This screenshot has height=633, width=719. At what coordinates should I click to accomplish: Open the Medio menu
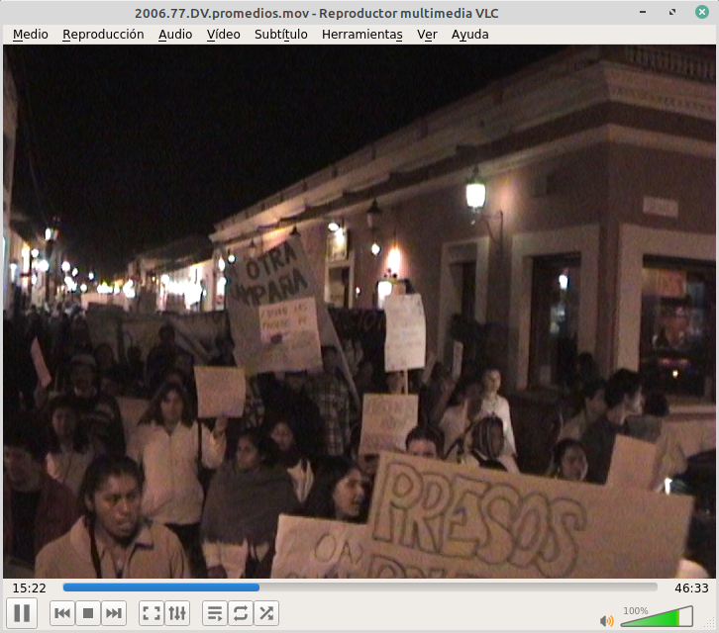pos(30,34)
